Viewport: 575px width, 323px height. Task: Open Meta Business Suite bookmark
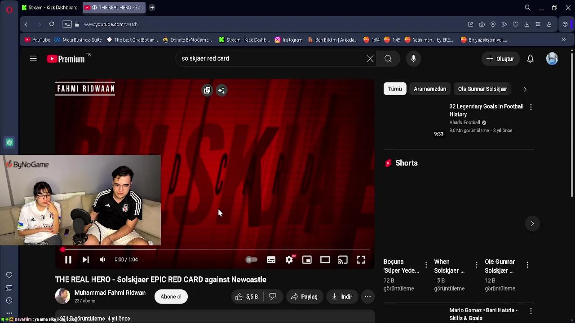pyautogui.click(x=78, y=40)
